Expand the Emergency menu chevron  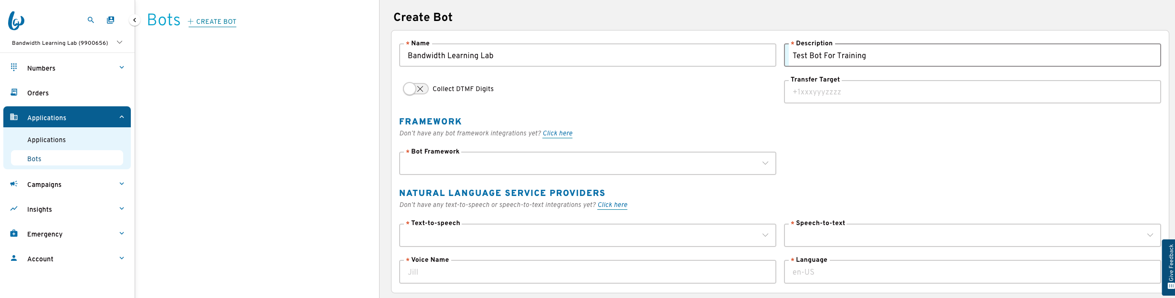pos(122,234)
